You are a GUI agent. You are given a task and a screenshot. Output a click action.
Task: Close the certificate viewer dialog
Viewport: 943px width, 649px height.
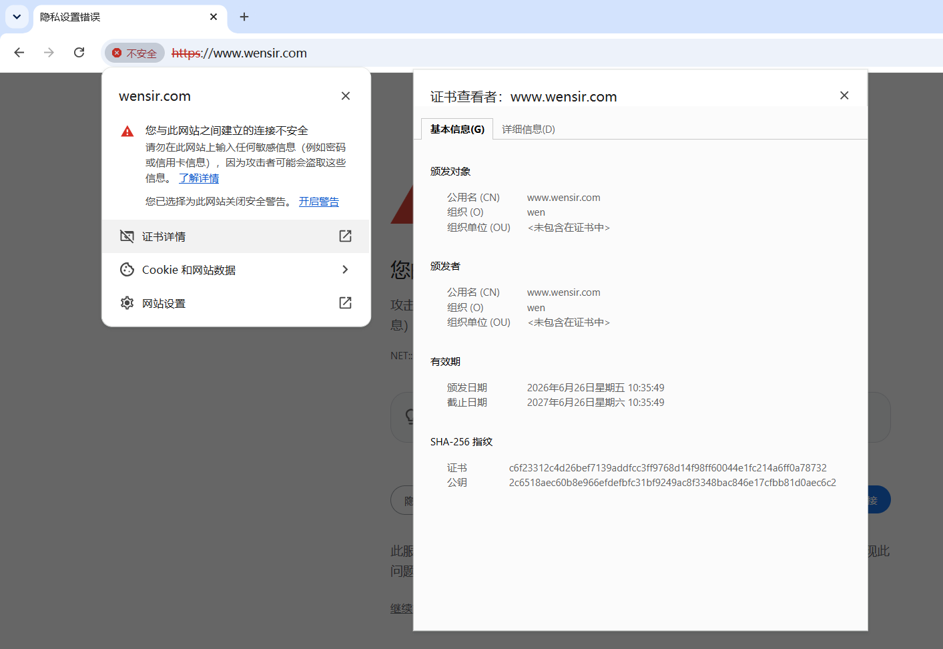click(x=844, y=95)
